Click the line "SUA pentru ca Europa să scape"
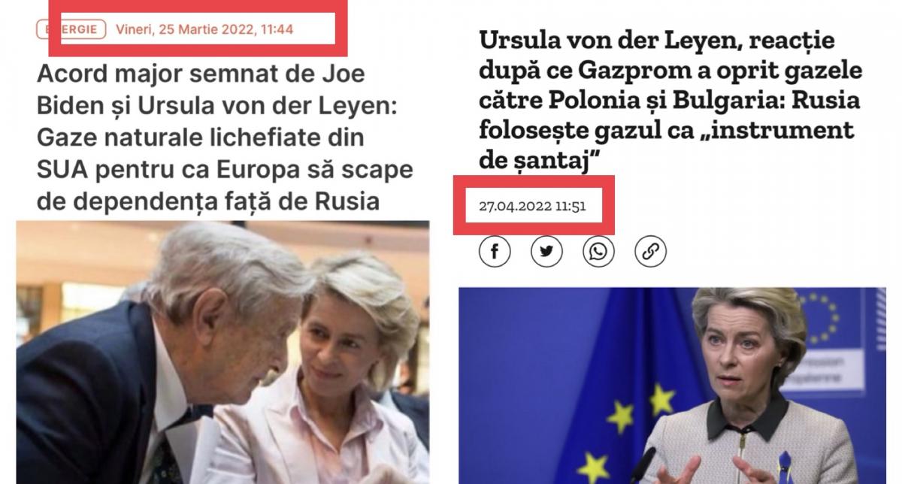Screen dimensions: 902x484 click(x=223, y=170)
